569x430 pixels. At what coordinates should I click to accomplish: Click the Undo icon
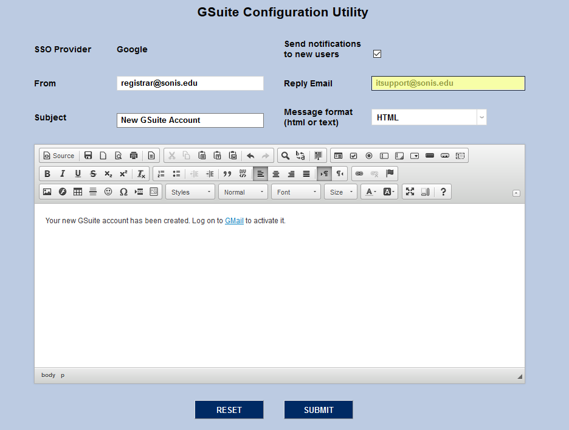pyautogui.click(x=250, y=155)
